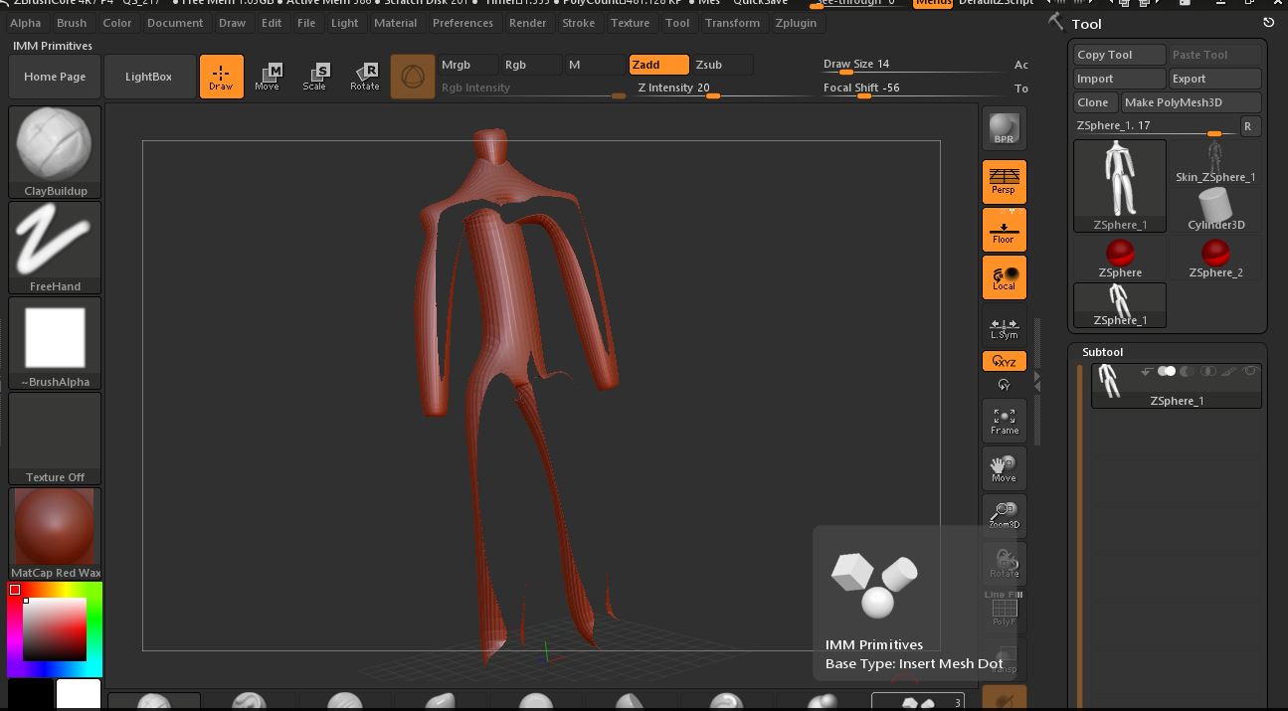The image size is (1288, 711).
Task: Click the Zoom3D navigation icon
Action: (1004, 515)
